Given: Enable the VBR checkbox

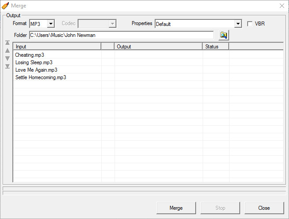Looking at the screenshot, I should coord(250,24).
